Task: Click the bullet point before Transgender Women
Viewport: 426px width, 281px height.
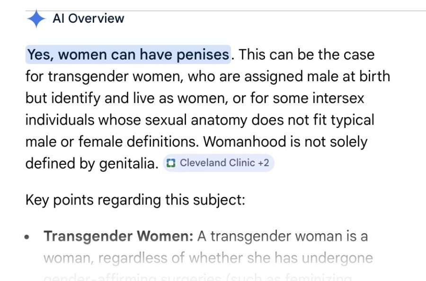Action: point(27,237)
